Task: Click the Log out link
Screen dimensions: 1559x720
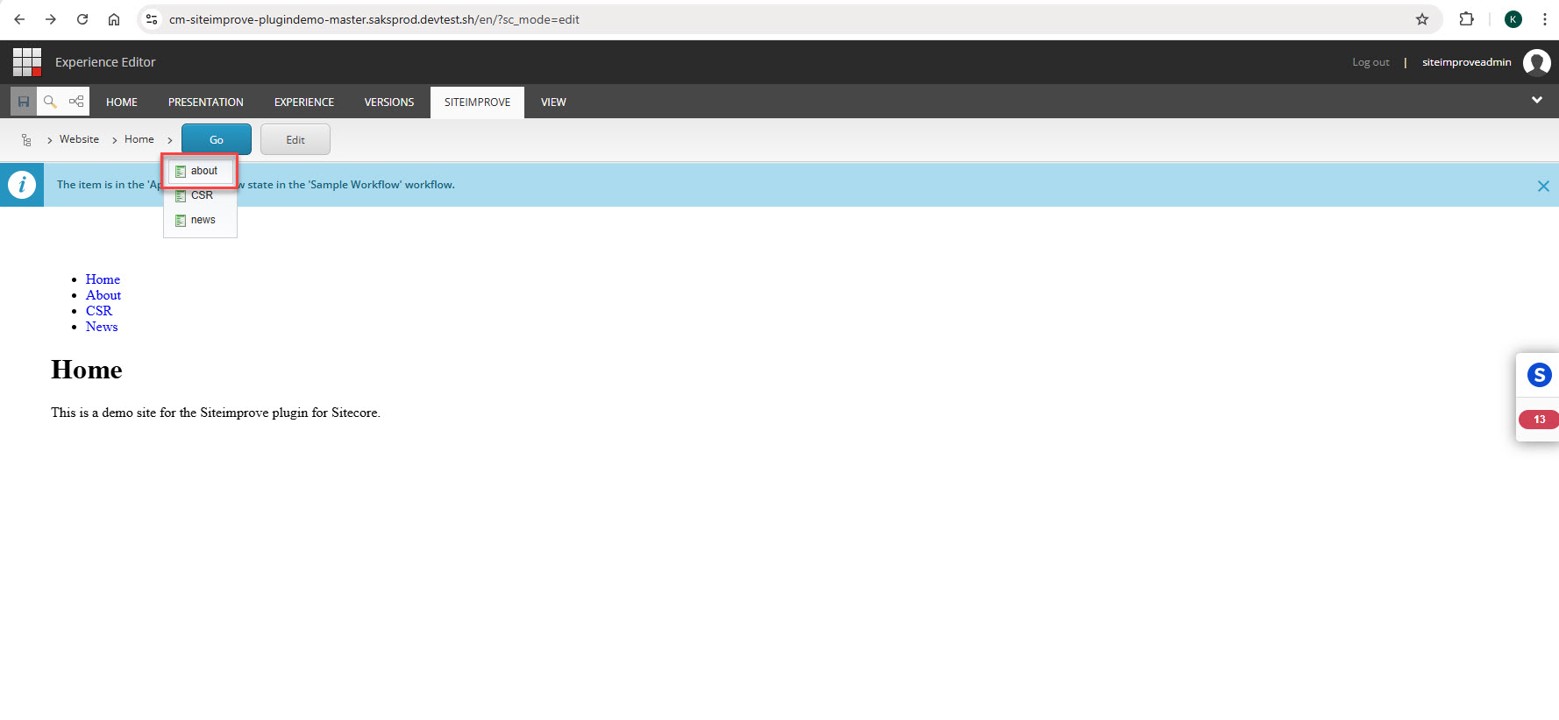Action: point(1370,62)
